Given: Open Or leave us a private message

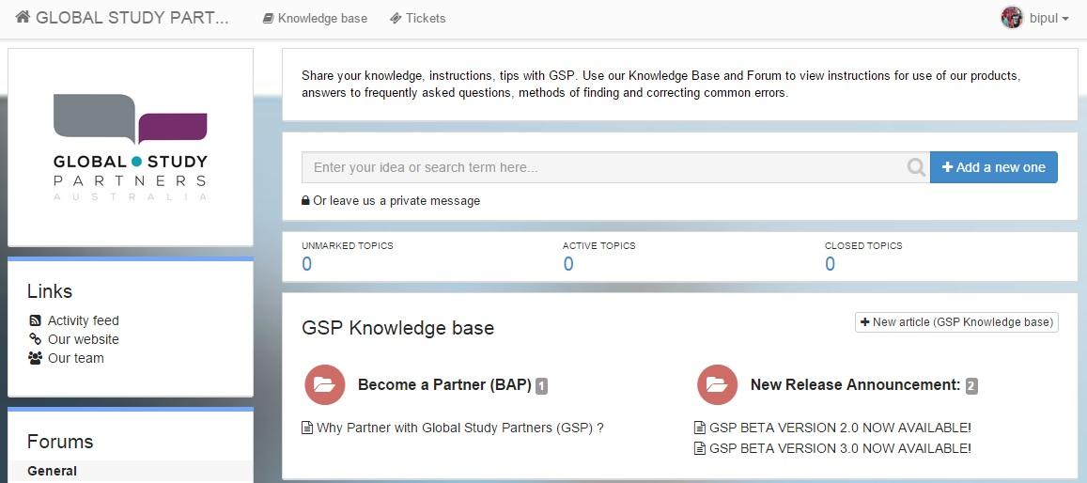Looking at the screenshot, I should pos(396,201).
